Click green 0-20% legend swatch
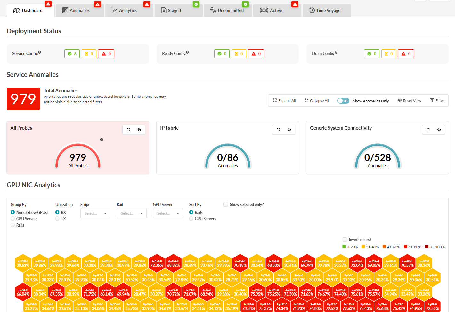The image size is (455, 312). coord(344,247)
